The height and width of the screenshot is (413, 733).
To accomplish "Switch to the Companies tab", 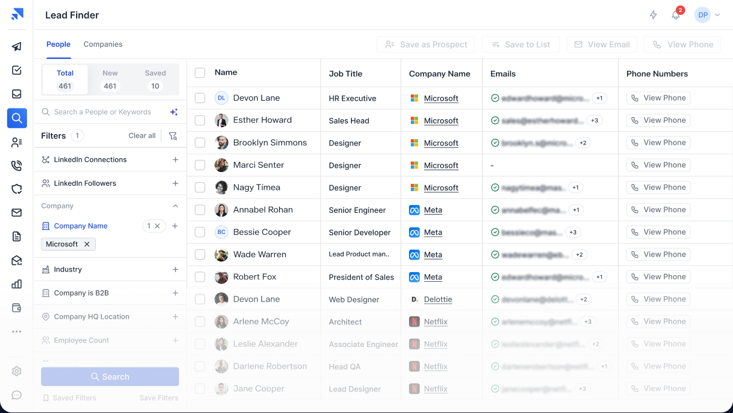I will 103,44.
